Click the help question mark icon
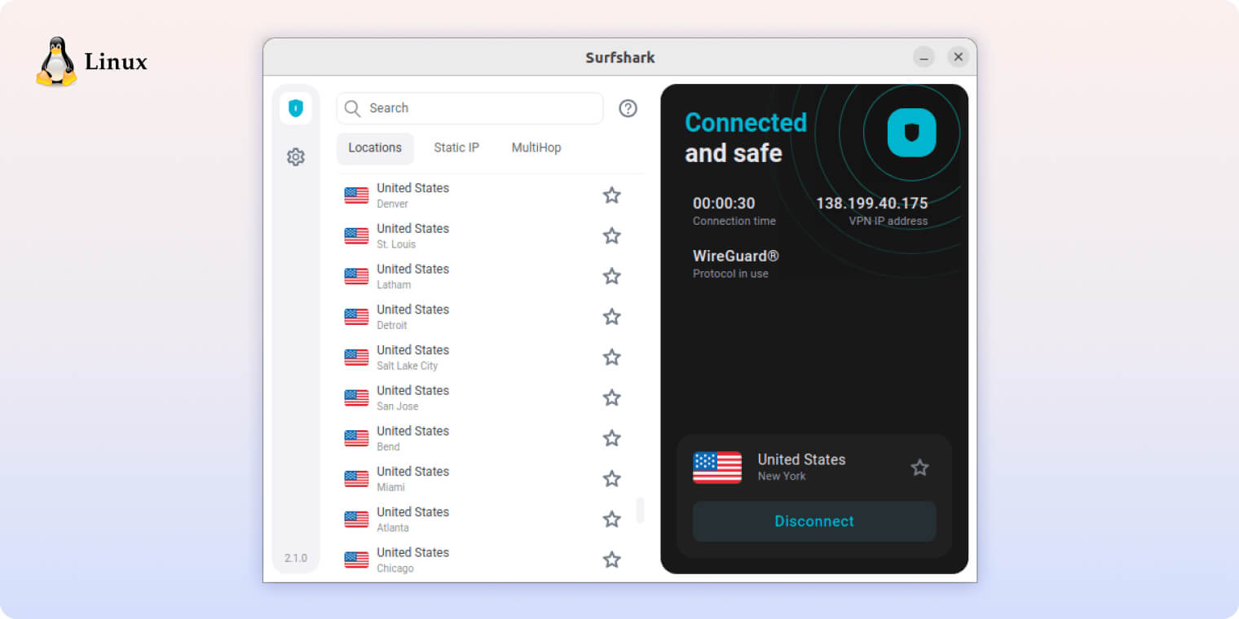Screen dimensions: 1239x619 628,108
